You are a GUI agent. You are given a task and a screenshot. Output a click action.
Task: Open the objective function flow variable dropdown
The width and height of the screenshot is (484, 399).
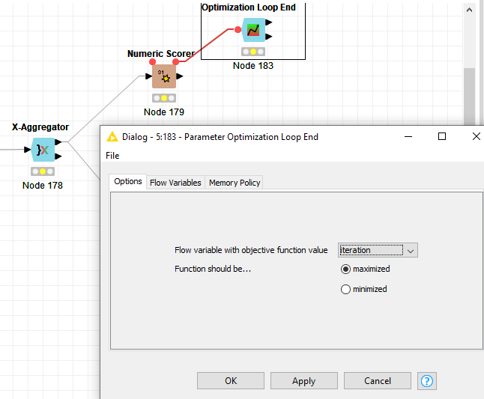coord(378,250)
